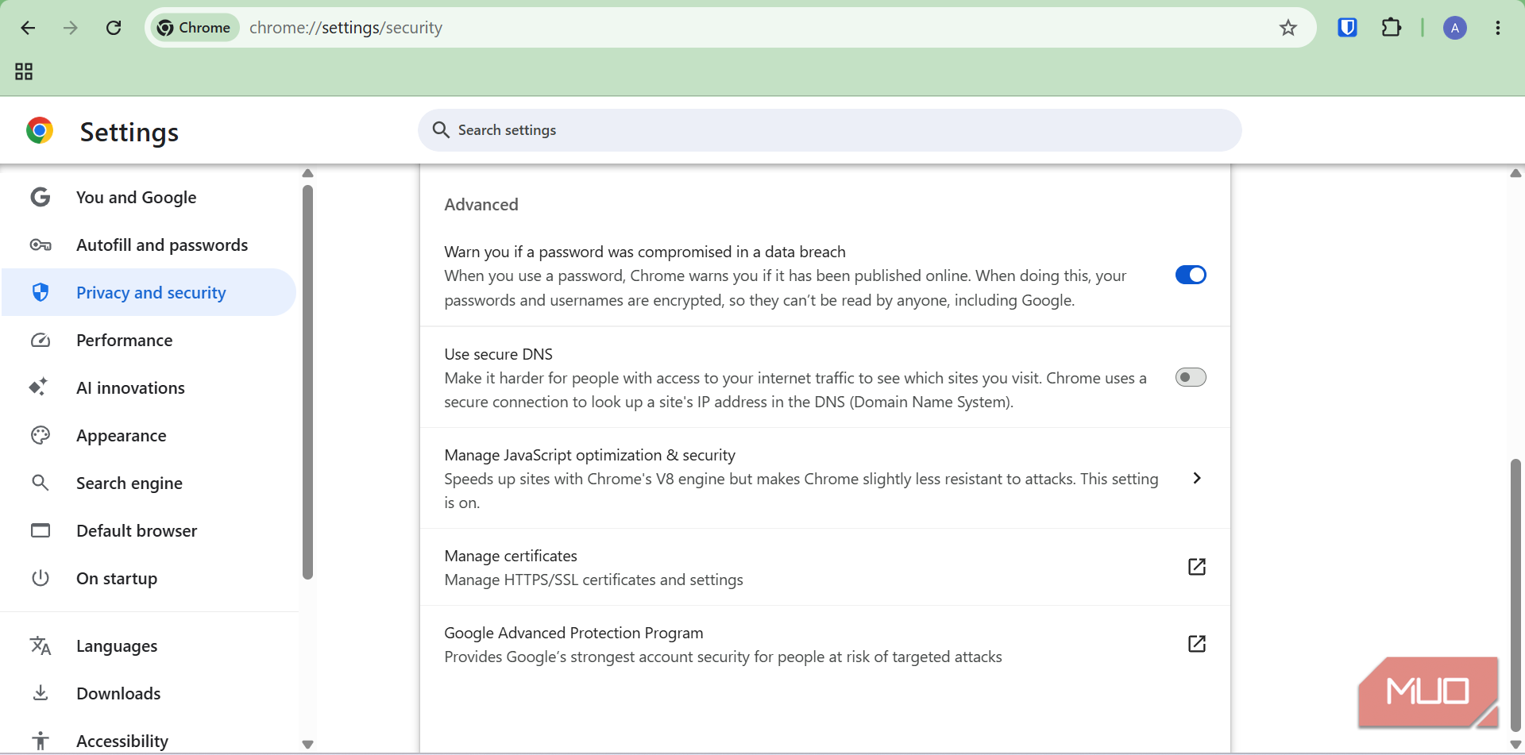Click the palette Appearance icon

click(x=41, y=435)
